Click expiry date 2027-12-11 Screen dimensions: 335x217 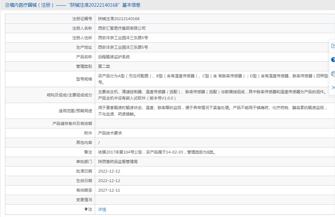(x=109, y=190)
